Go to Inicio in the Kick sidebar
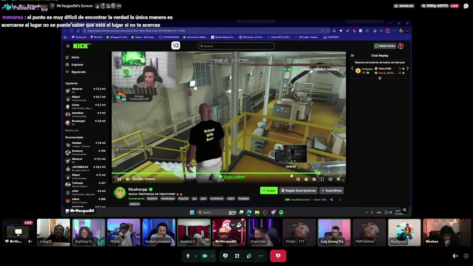Image resolution: width=473 pixels, height=266 pixels. pos(75,57)
